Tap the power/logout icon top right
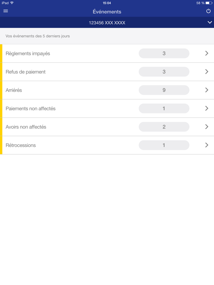The image size is (214, 285). tap(208, 10)
